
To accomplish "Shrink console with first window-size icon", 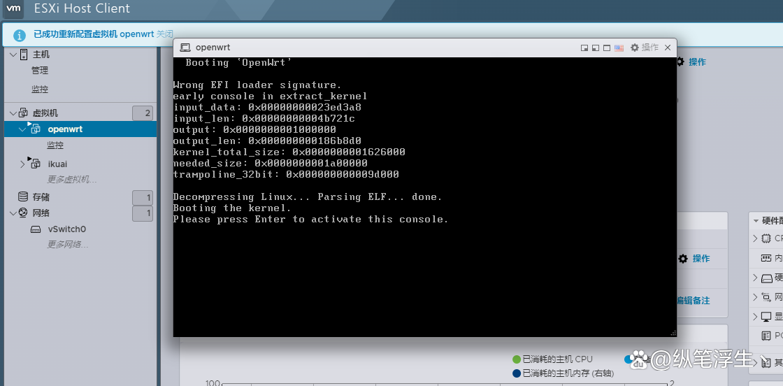I will [x=584, y=48].
